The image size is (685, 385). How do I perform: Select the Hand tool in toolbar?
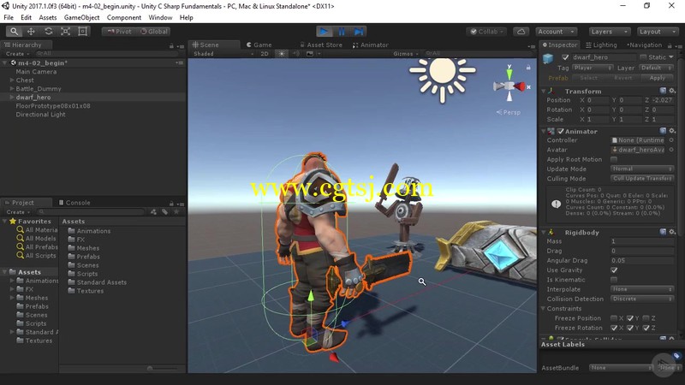click(14, 32)
